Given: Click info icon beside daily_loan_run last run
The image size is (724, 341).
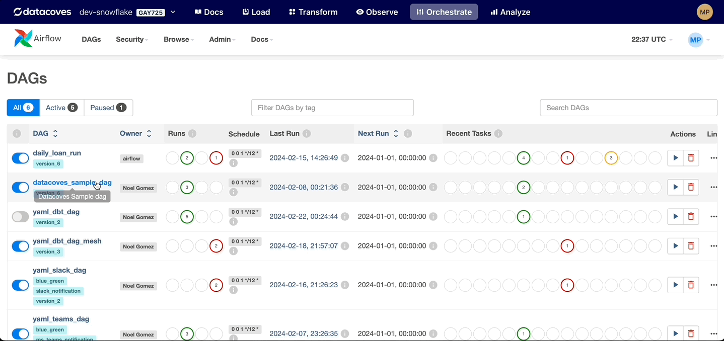Looking at the screenshot, I should pos(345,158).
